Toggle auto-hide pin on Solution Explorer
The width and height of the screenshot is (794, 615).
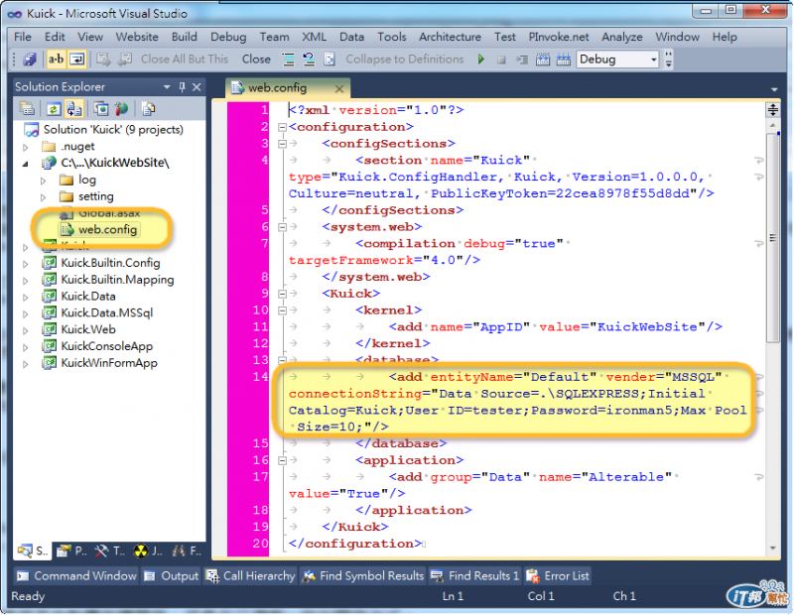tap(182, 87)
